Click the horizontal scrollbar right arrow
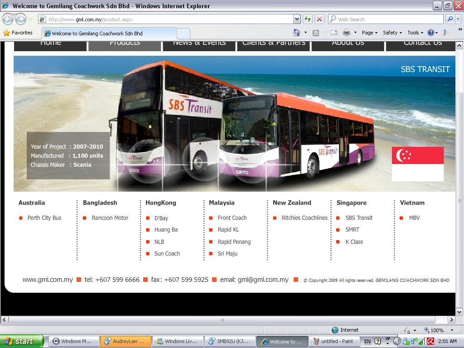Screen dimensions: 464x348 (451, 319)
